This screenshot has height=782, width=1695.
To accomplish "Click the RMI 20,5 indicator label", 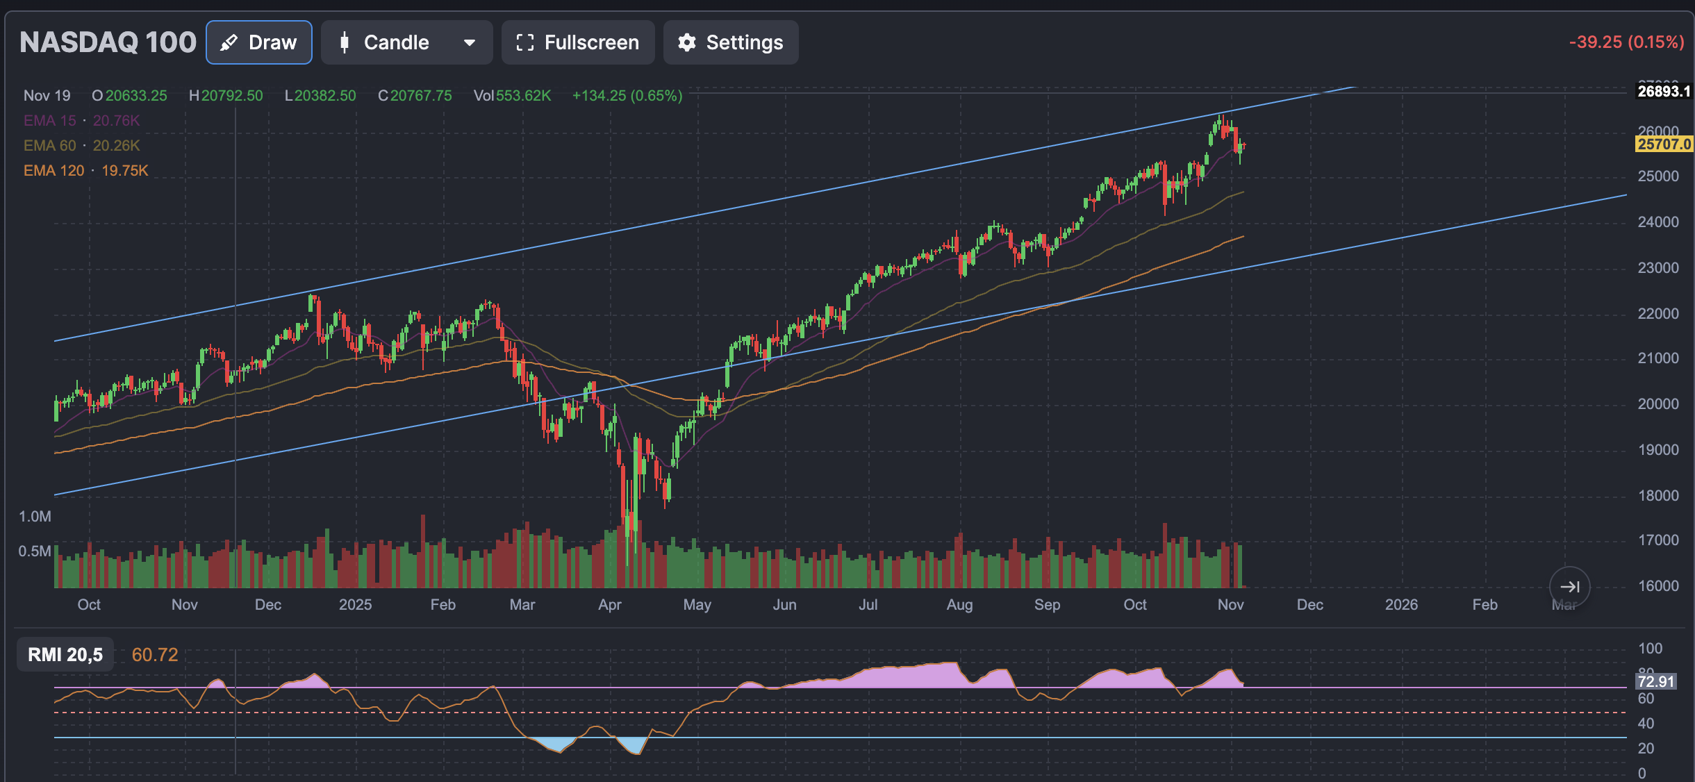I will (x=65, y=654).
